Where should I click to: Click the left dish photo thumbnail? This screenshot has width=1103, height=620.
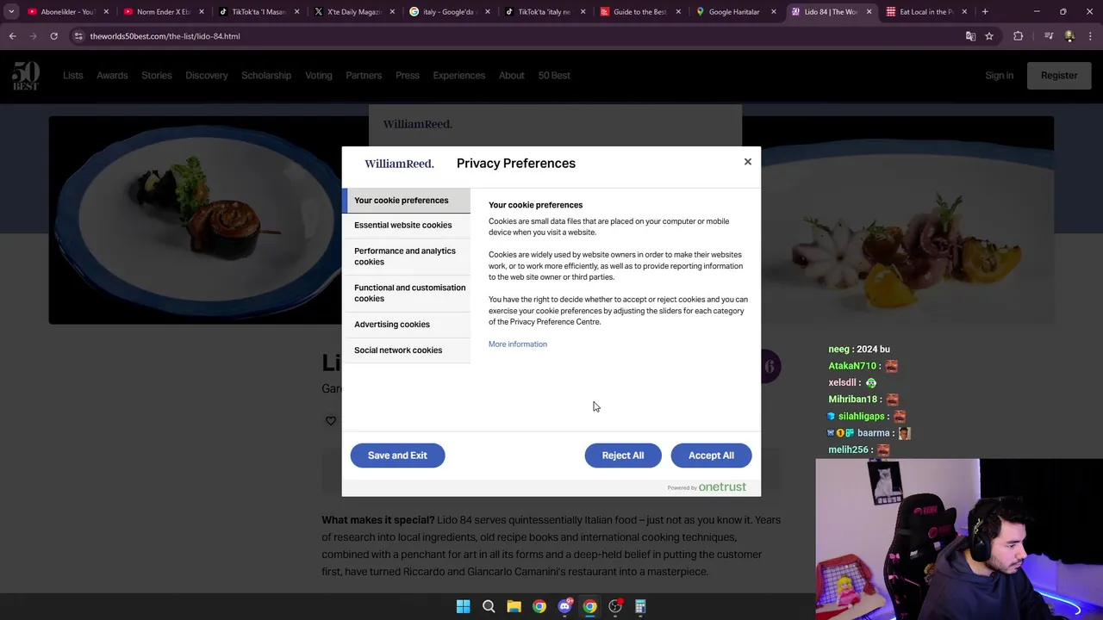[x=196, y=220]
